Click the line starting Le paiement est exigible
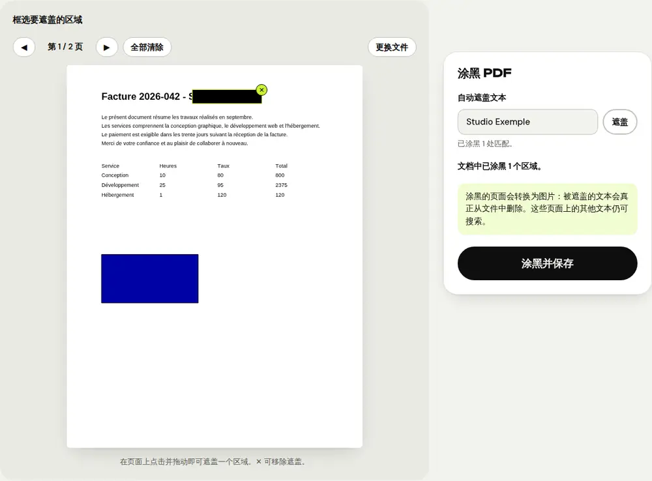The height and width of the screenshot is (481, 652). [x=194, y=134]
